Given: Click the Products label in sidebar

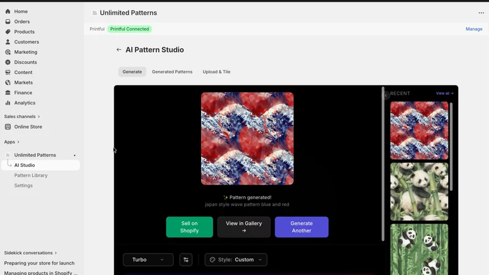Looking at the screenshot, I should (x=24, y=32).
